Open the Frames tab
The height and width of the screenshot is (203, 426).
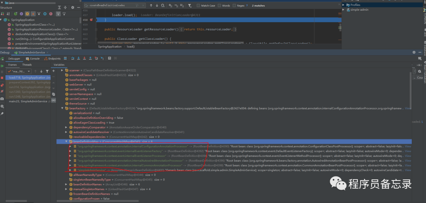[13, 65]
